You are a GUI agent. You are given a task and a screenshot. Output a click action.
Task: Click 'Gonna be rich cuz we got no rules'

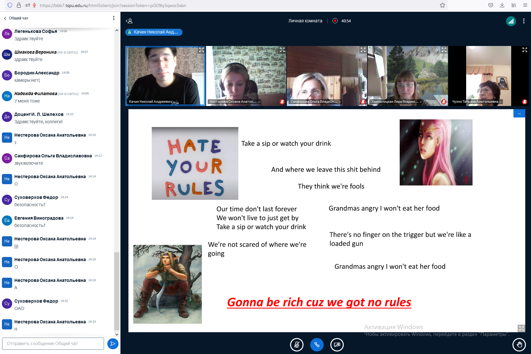click(319, 302)
